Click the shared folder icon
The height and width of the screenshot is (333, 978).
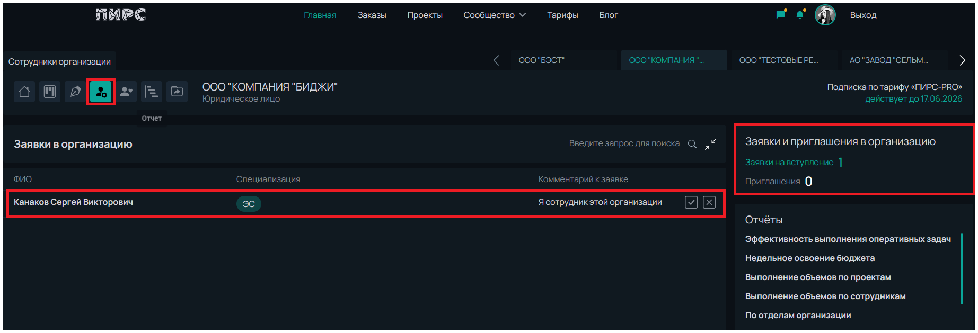pyautogui.click(x=177, y=92)
